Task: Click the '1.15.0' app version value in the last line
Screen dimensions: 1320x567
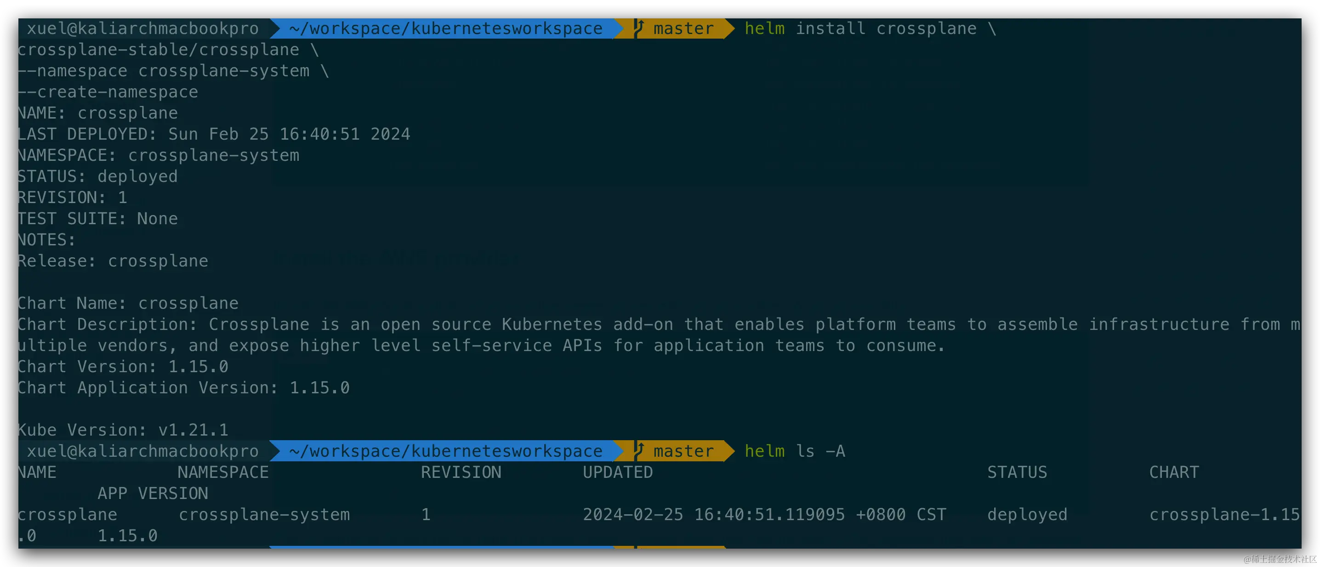Action: pyautogui.click(x=128, y=535)
